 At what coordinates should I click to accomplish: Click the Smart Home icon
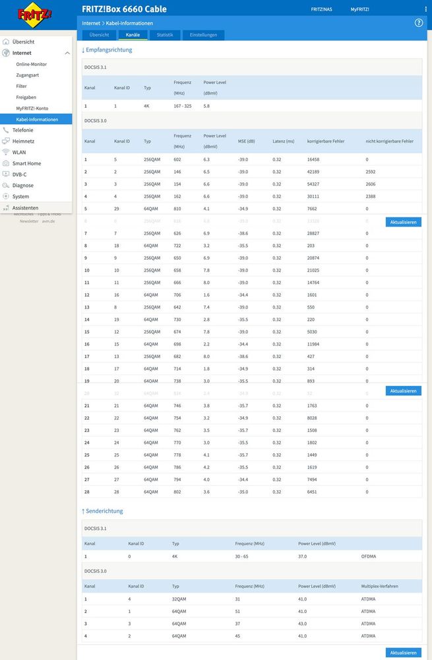click(x=6, y=163)
